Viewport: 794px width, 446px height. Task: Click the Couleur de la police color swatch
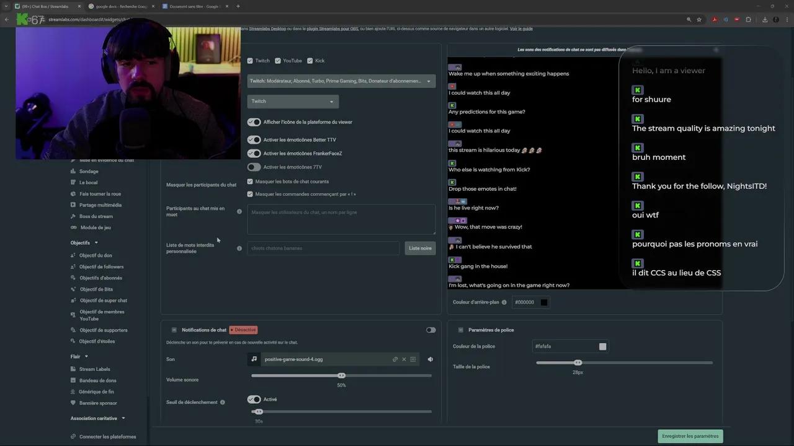(602, 346)
